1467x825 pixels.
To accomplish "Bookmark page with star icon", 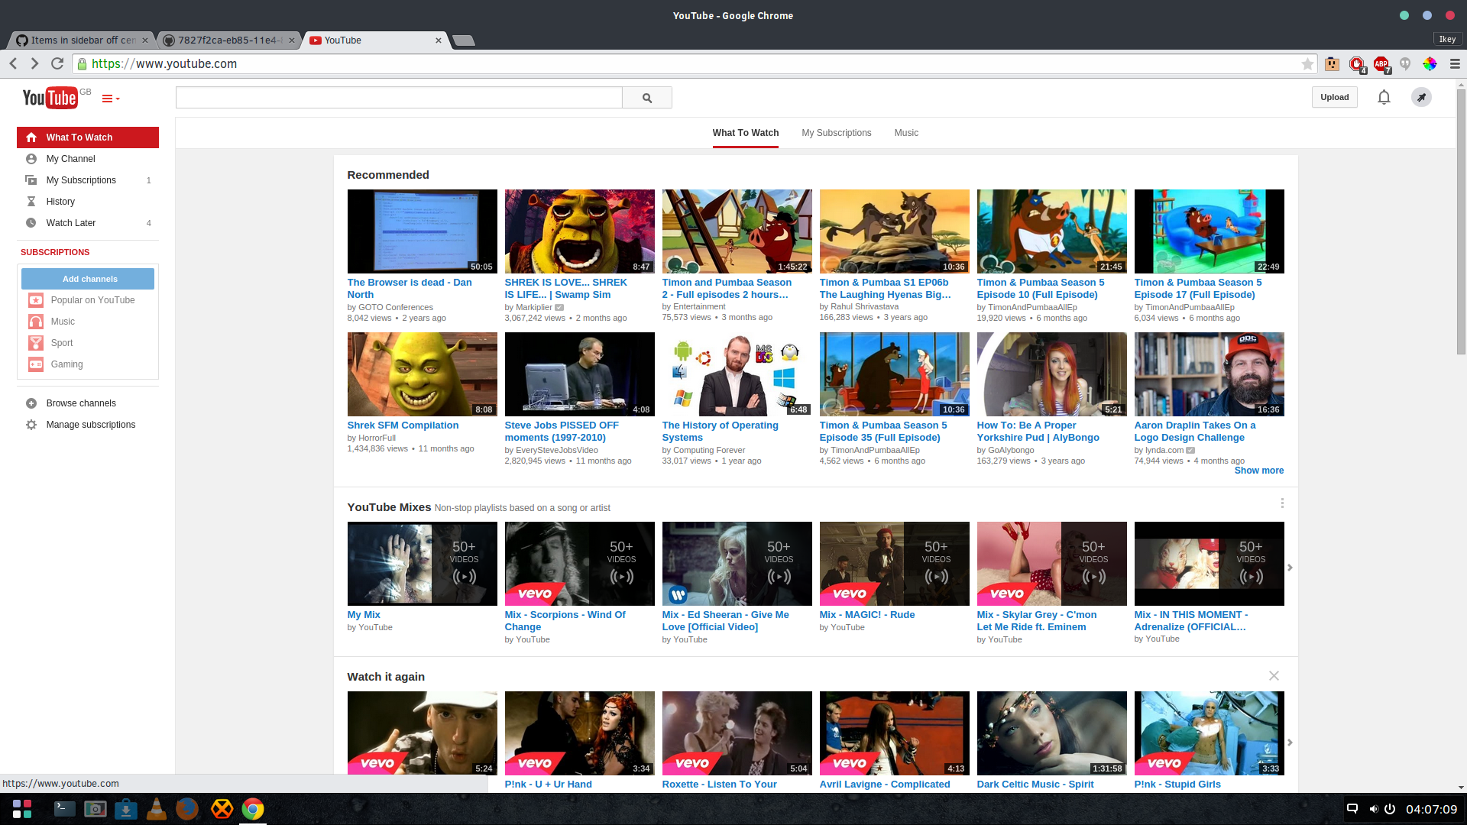I will click(1307, 64).
